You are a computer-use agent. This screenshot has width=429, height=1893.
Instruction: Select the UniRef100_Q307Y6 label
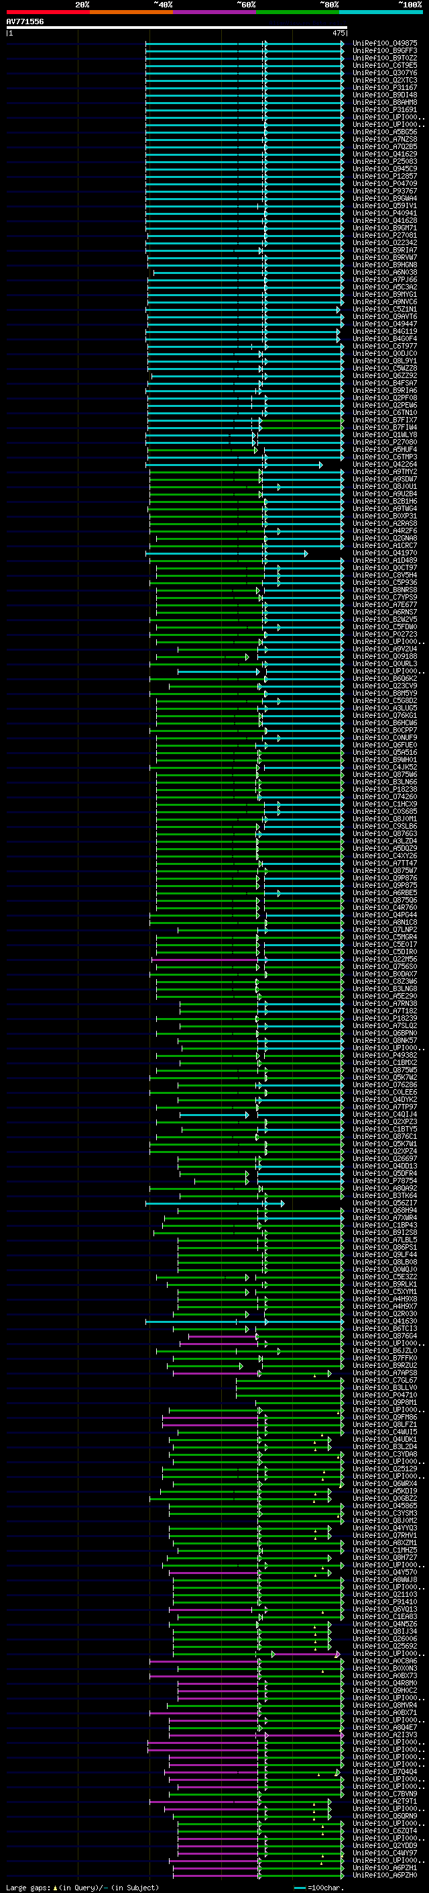[x=385, y=73]
